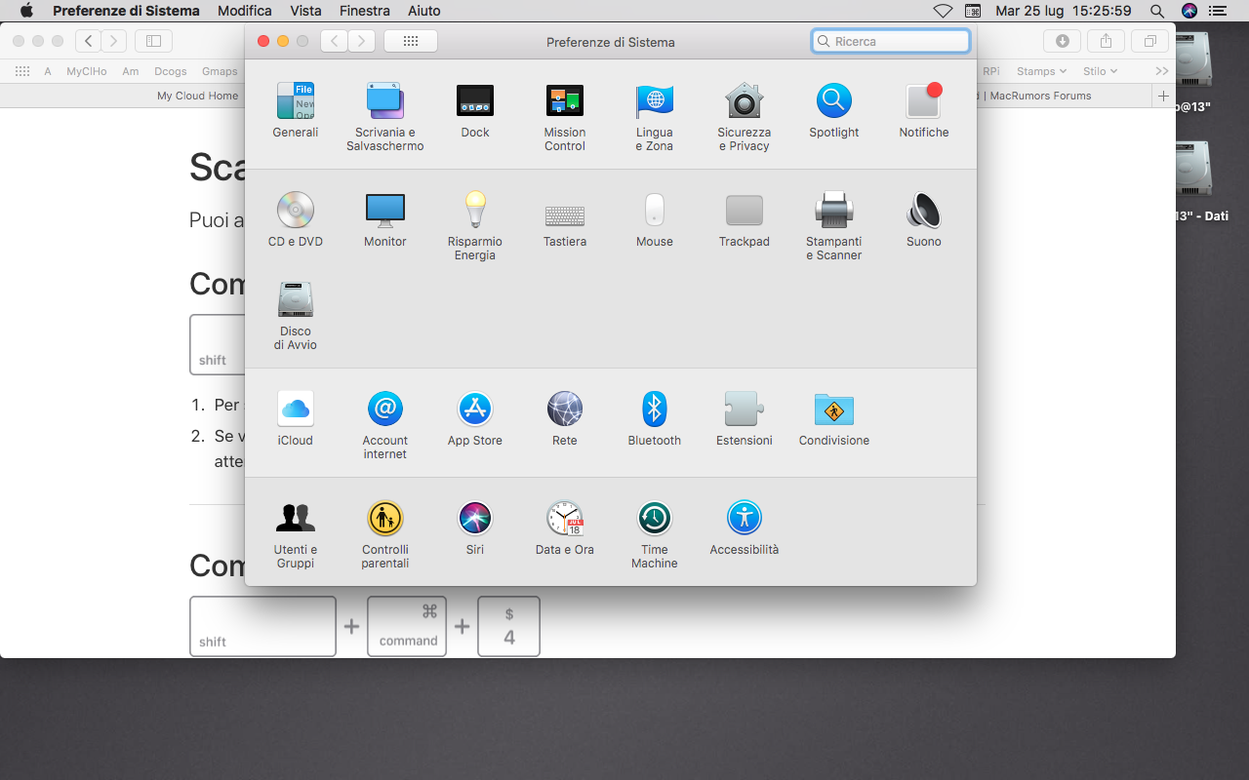Open the Vista menu
This screenshot has height=780, width=1249.
point(306,11)
